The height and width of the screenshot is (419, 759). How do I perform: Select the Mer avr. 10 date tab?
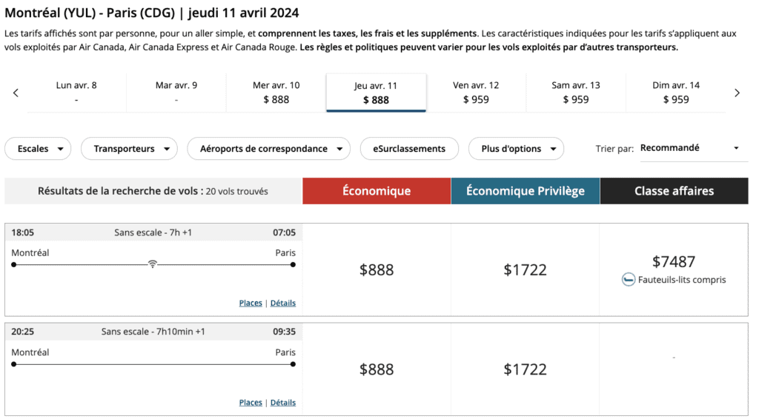pos(276,93)
